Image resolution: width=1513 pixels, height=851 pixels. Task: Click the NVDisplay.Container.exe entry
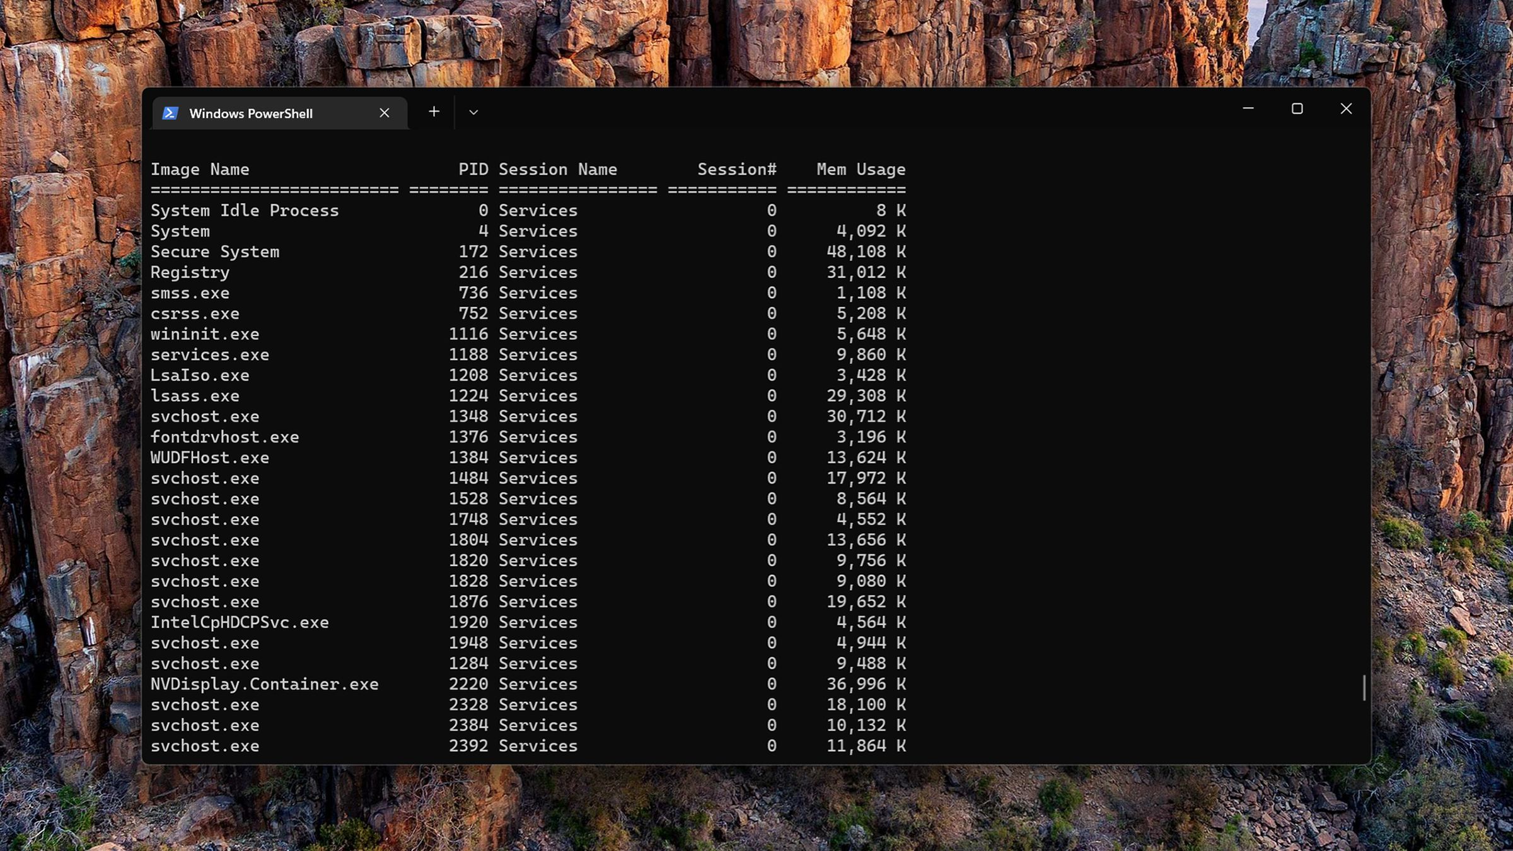(265, 684)
